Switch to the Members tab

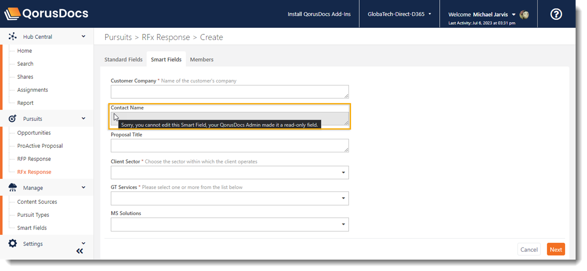[x=202, y=60]
